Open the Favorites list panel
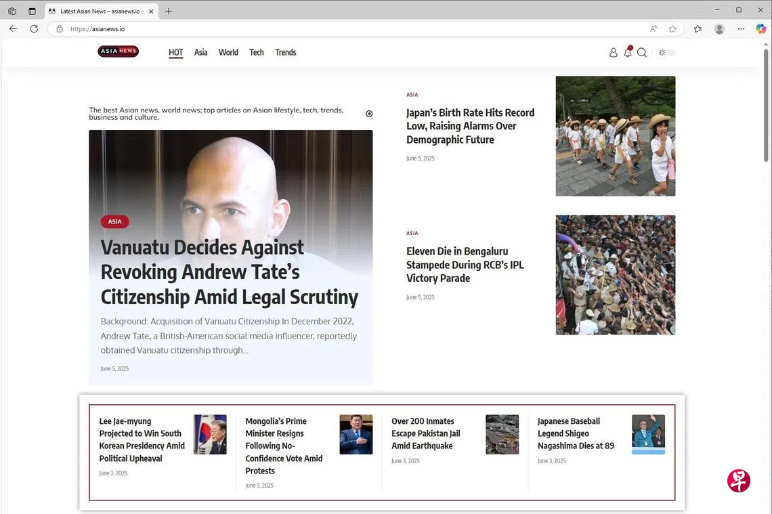Image resolution: width=772 pixels, height=514 pixels. click(x=698, y=29)
